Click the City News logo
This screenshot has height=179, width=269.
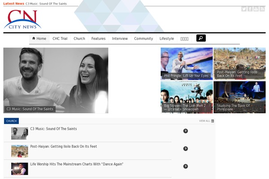(x=22, y=19)
